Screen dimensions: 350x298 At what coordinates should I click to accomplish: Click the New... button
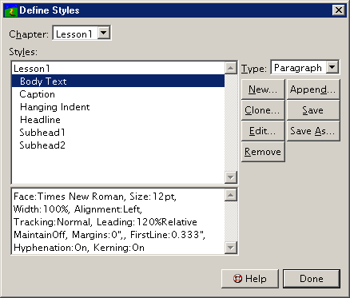263,89
